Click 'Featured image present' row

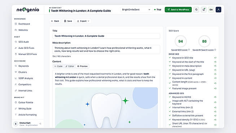pos(193,89)
